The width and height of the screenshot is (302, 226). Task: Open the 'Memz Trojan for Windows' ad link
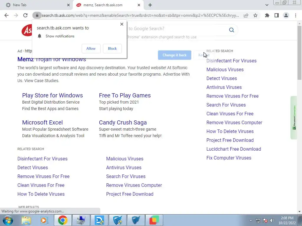pos(52,59)
